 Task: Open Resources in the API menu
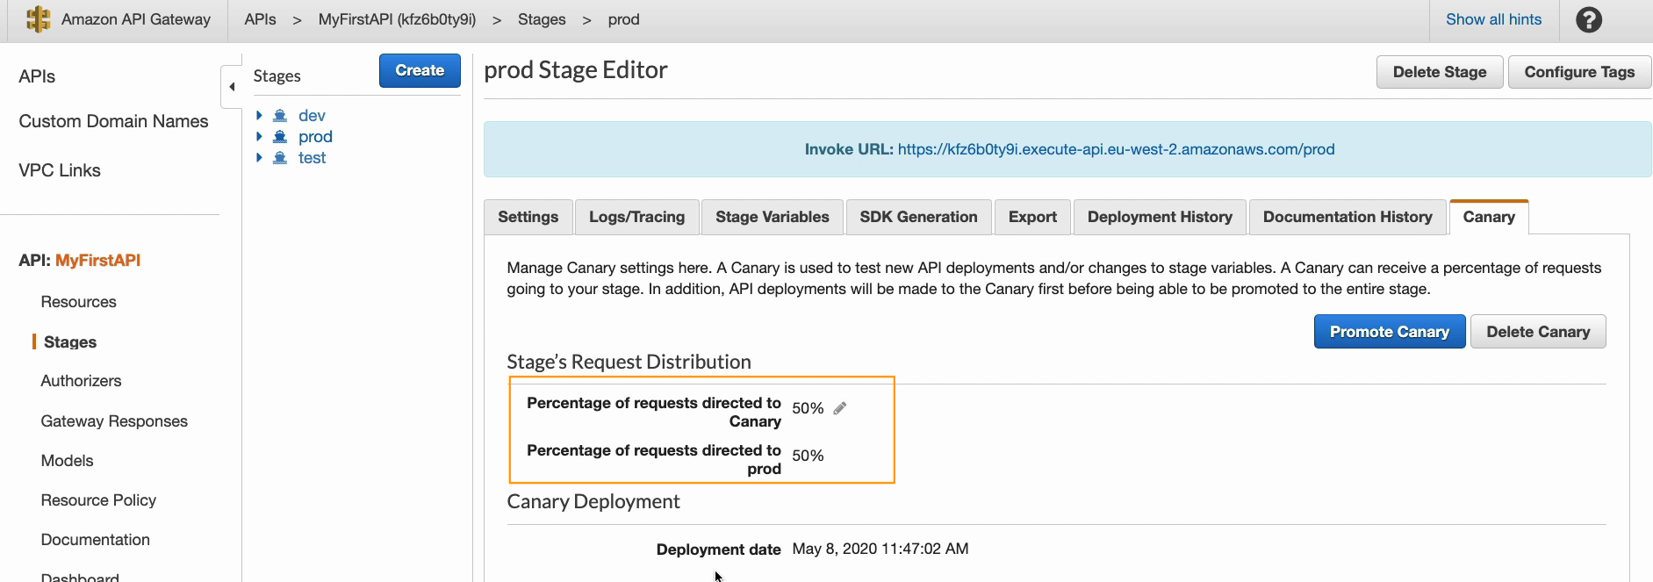pyautogui.click(x=78, y=302)
